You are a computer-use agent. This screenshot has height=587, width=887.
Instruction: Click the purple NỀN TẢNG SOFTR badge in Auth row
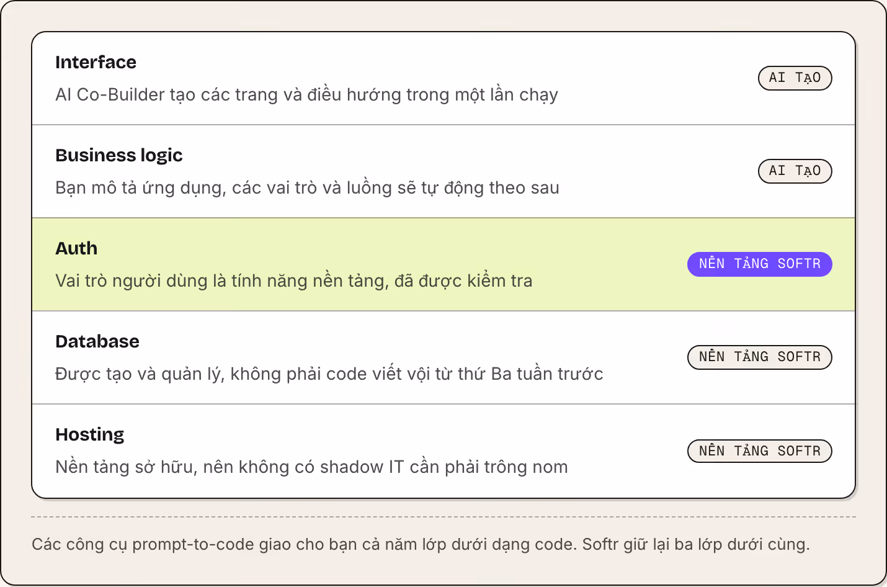tap(759, 264)
